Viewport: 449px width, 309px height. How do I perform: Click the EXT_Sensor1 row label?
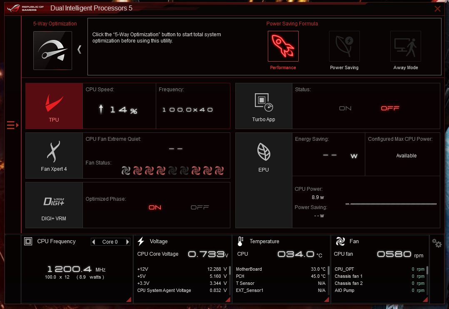[x=249, y=290]
